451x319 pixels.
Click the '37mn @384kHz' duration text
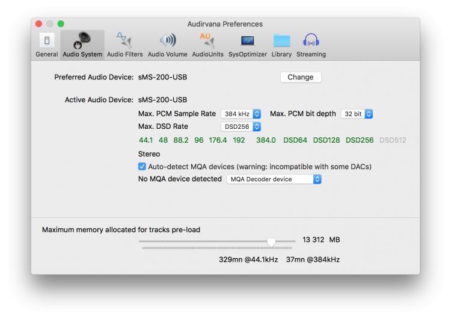(x=313, y=259)
